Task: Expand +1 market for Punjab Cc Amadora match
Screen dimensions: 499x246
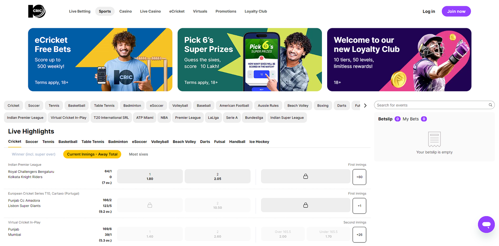Action: 359,206
